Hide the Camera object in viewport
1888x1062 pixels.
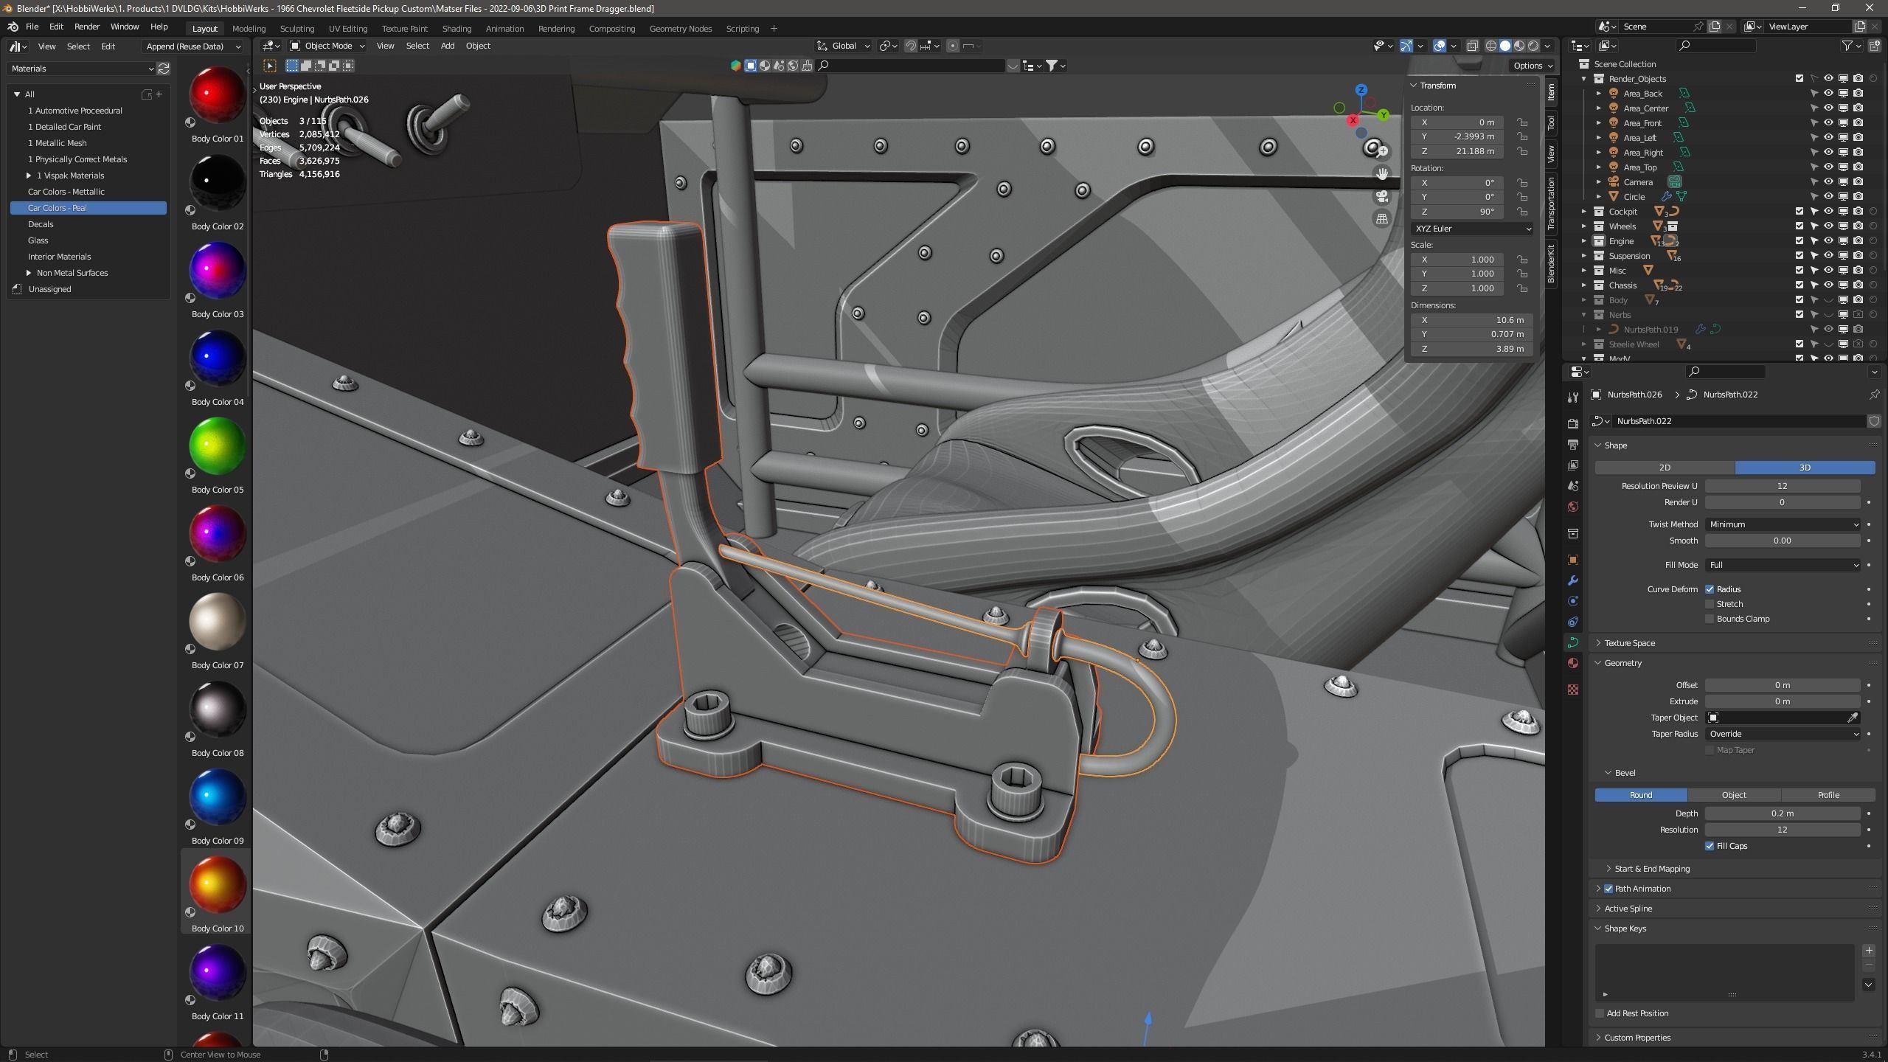point(1828,182)
